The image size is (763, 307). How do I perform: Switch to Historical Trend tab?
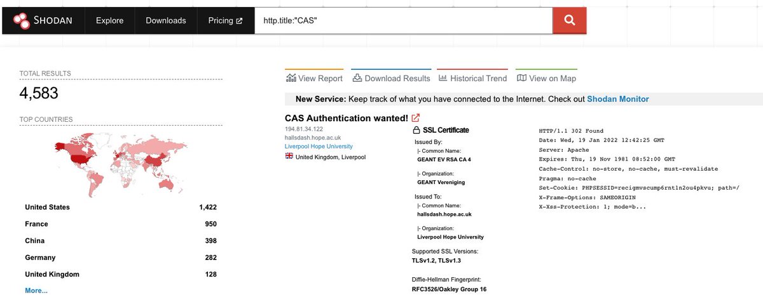point(472,78)
